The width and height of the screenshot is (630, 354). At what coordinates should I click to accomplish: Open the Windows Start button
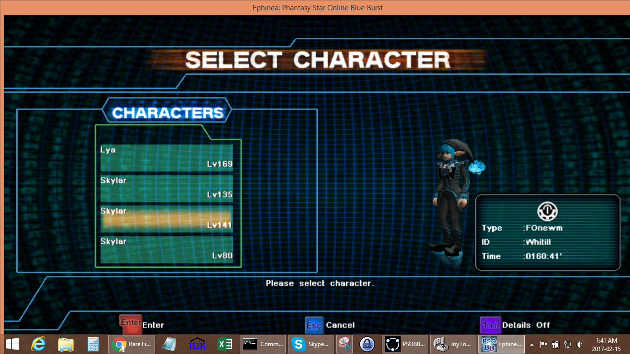pos(12,344)
